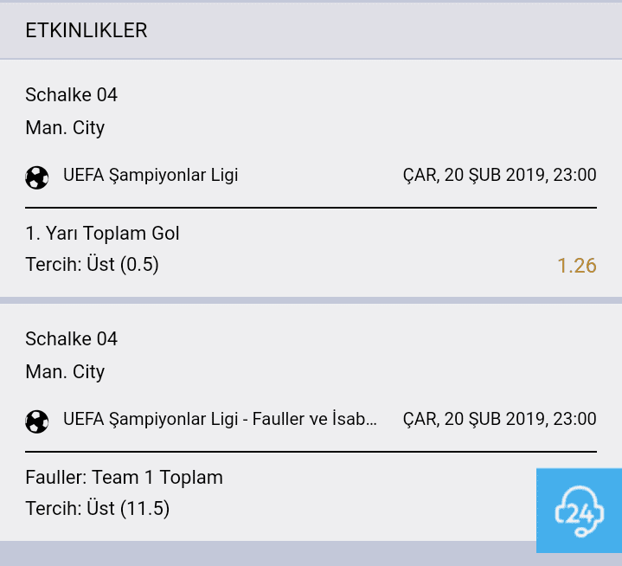
Task: Select the 1. Yarı Toplam Gol market
Action: click(x=102, y=234)
